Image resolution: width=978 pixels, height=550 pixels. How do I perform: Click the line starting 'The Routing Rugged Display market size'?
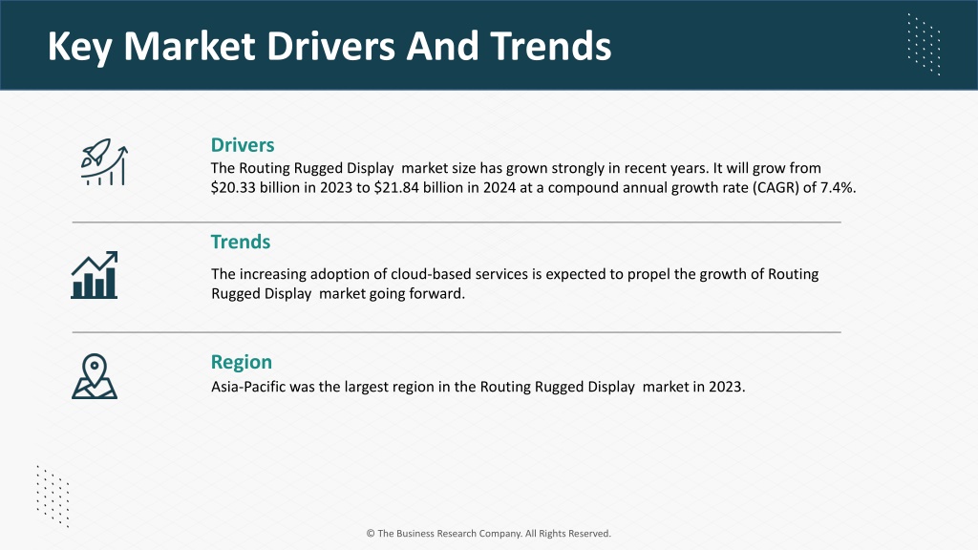(516, 168)
